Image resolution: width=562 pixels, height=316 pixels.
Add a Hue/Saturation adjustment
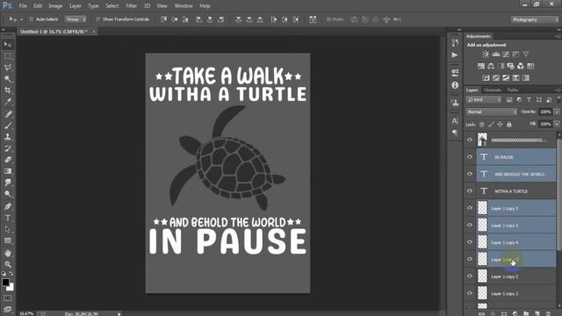point(481,67)
